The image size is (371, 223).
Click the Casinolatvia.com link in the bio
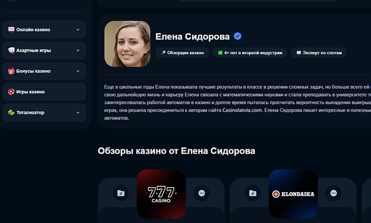242,110
